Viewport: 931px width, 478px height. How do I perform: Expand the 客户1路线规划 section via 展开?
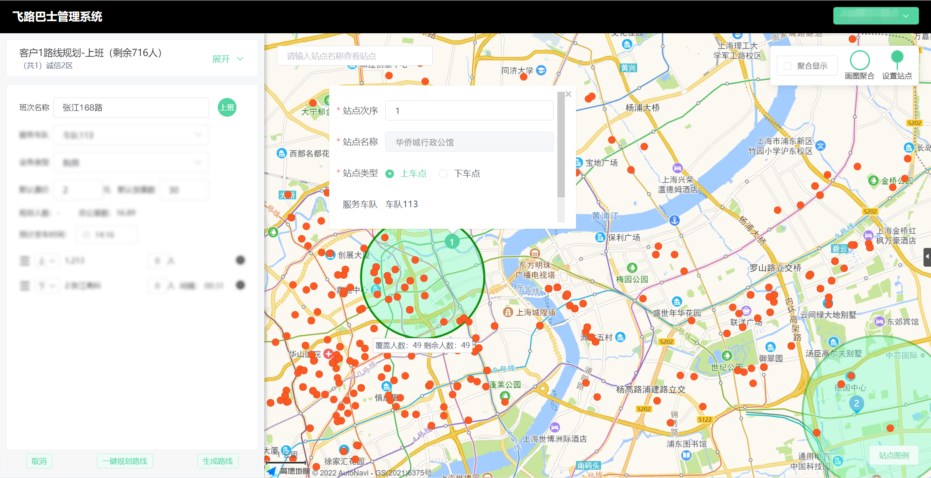click(x=228, y=59)
